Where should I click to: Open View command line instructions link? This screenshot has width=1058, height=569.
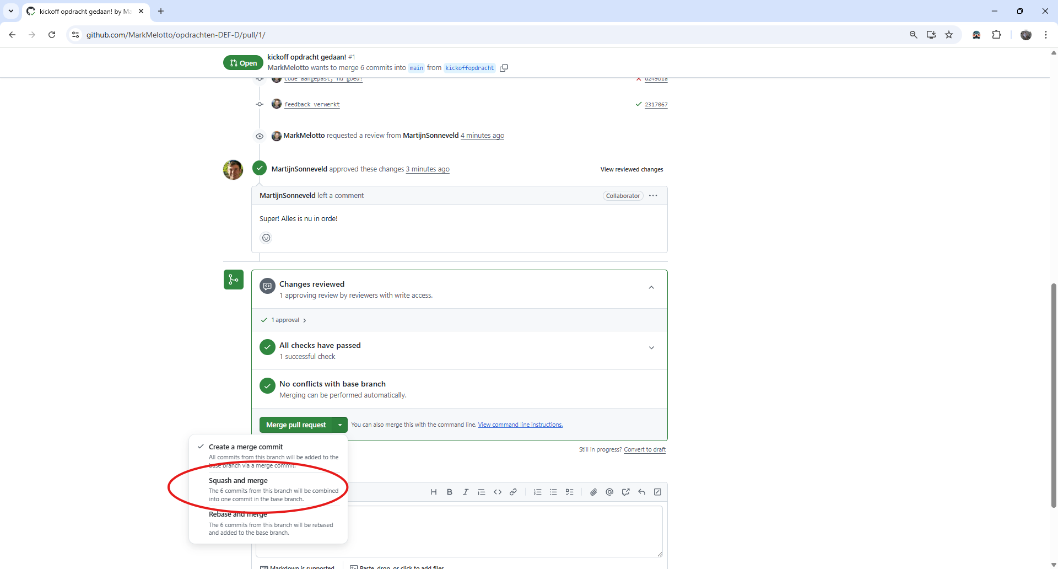pyautogui.click(x=520, y=425)
